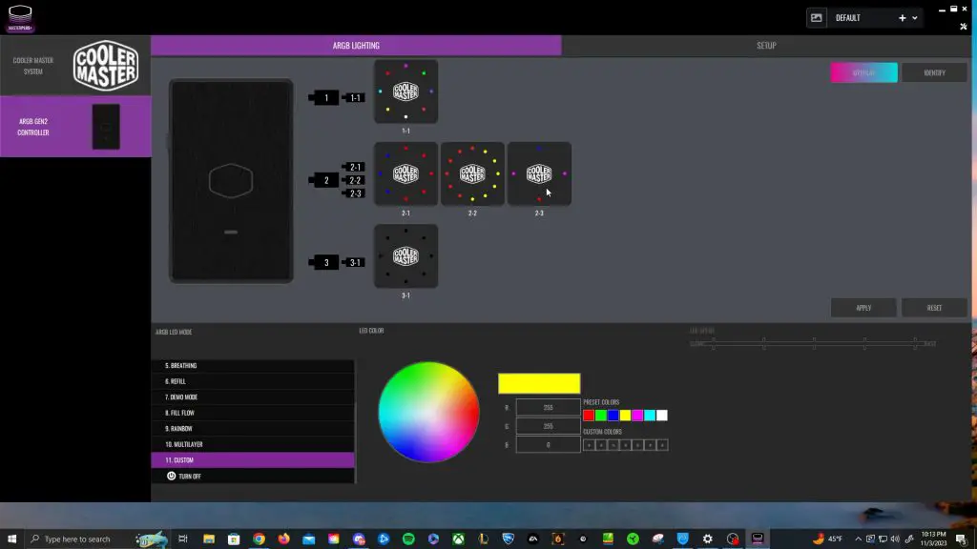
Task: Click the R value input field
Action: (547, 407)
